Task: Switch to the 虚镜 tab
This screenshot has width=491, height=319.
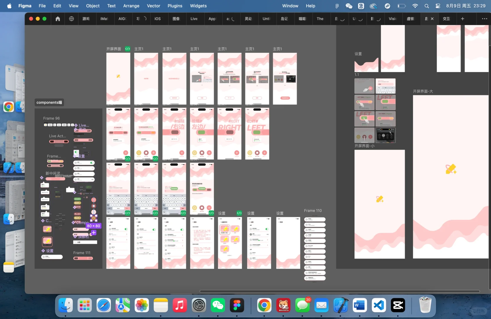Action: point(410,19)
